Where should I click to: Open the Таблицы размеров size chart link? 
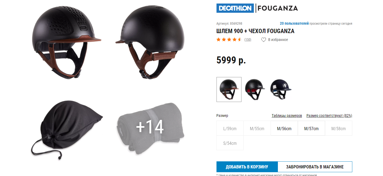click(x=287, y=116)
